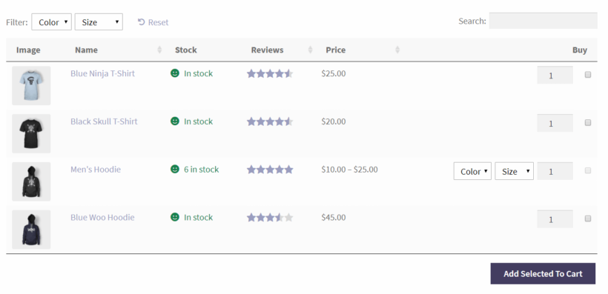Open the Blue Woo Hoodie product link
The image size is (608, 294).
pos(102,218)
